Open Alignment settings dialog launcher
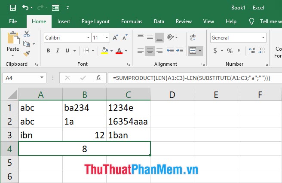The width and height of the screenshot is (282, 183). [x=203, y=64]
